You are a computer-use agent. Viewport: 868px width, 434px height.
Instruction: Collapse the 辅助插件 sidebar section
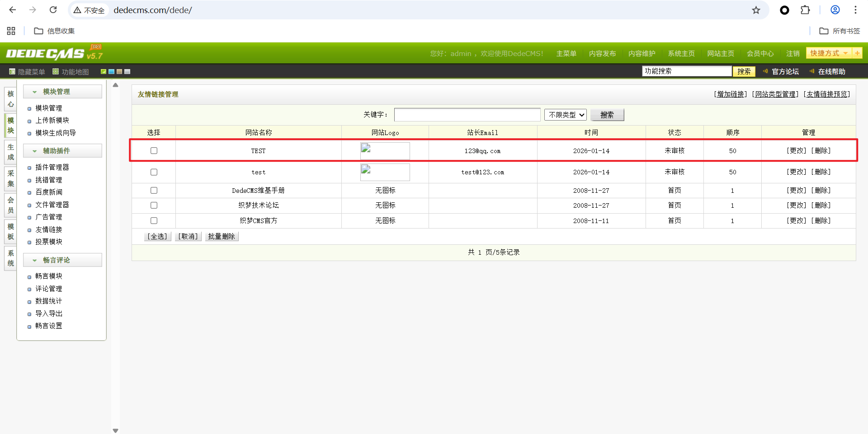(x=62, y=151)
